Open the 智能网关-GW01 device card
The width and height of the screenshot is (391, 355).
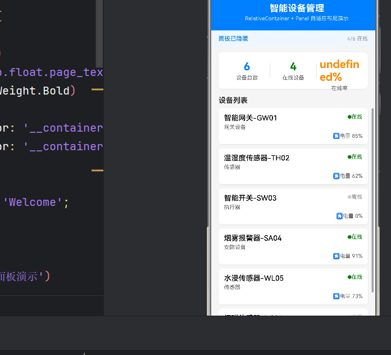(x=293, y=126)
